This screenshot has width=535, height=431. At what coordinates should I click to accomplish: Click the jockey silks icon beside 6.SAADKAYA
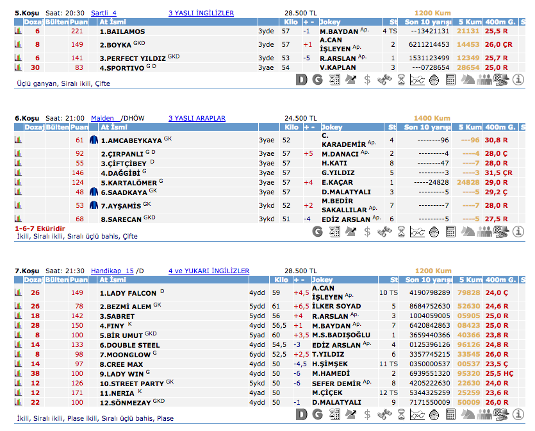pos(94,192)
